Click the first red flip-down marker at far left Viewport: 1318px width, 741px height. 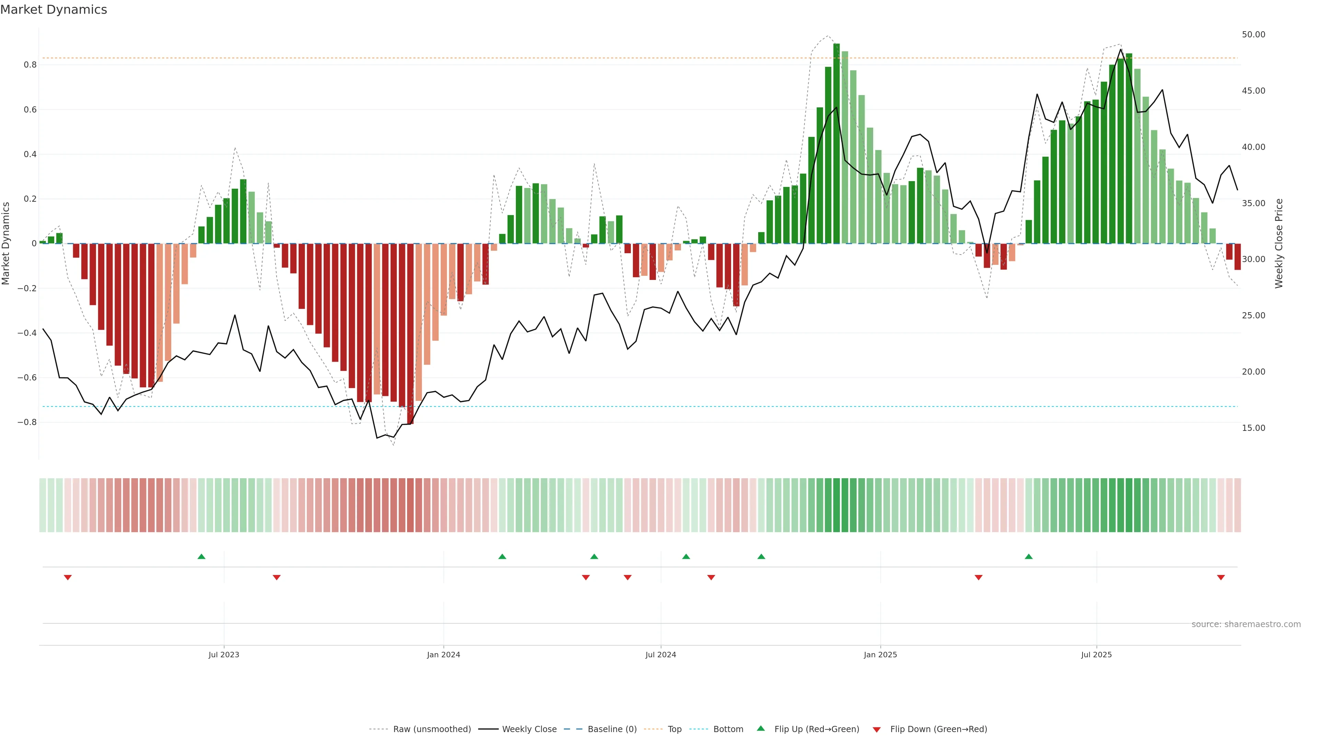pos(68,577)
